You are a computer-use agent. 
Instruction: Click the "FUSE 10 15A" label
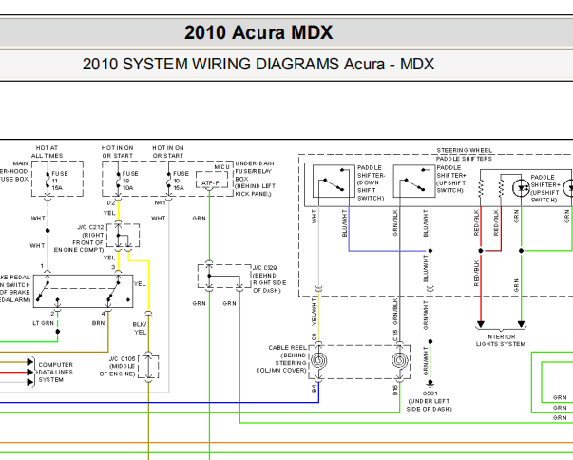(x=181, y=181)
